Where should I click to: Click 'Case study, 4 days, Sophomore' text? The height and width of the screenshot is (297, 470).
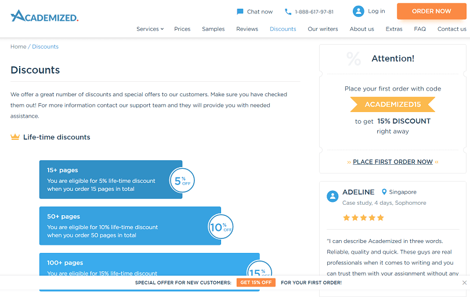point(384,203)
